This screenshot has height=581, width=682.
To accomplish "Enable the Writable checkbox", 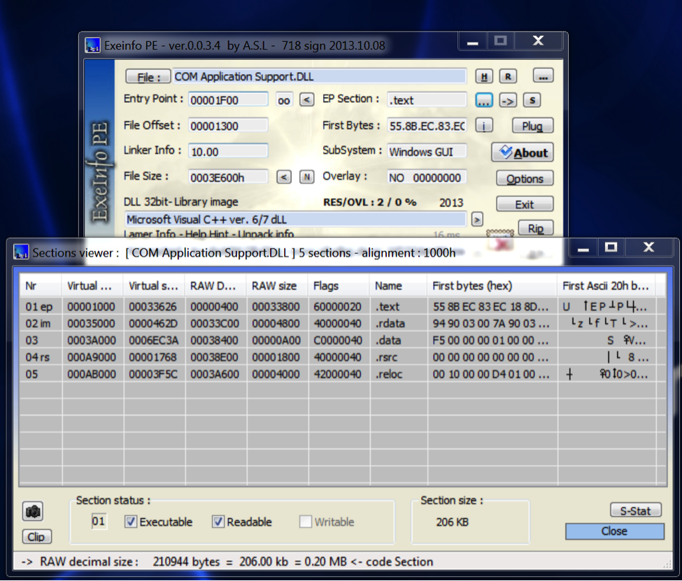I will pyautogui.click(x=305, y=522).
